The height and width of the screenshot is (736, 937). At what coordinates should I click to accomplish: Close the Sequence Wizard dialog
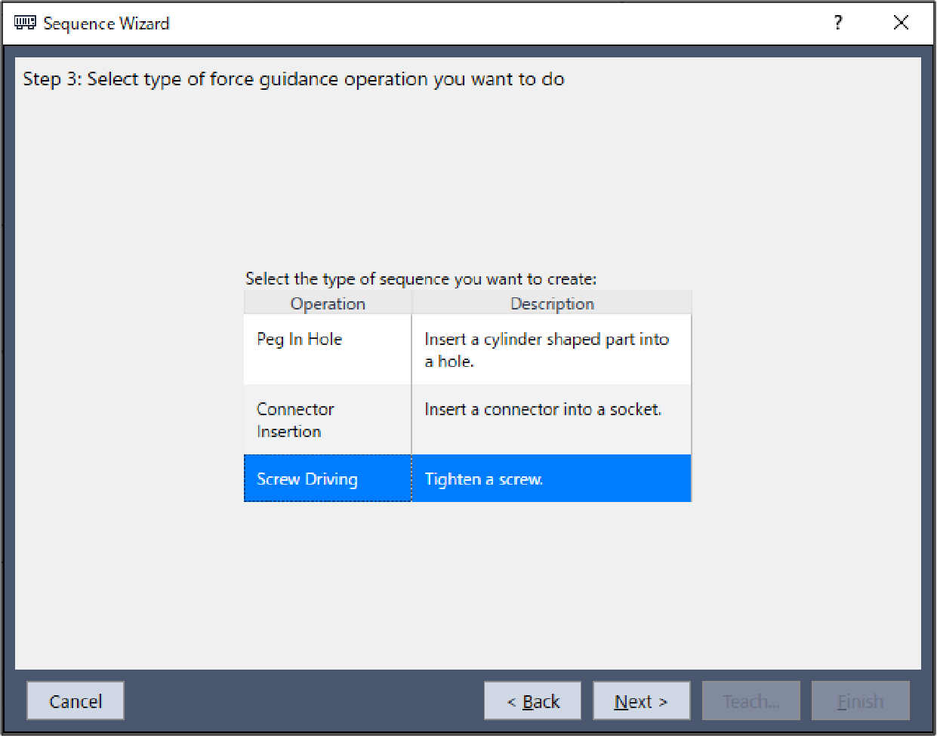click(901, 23)
